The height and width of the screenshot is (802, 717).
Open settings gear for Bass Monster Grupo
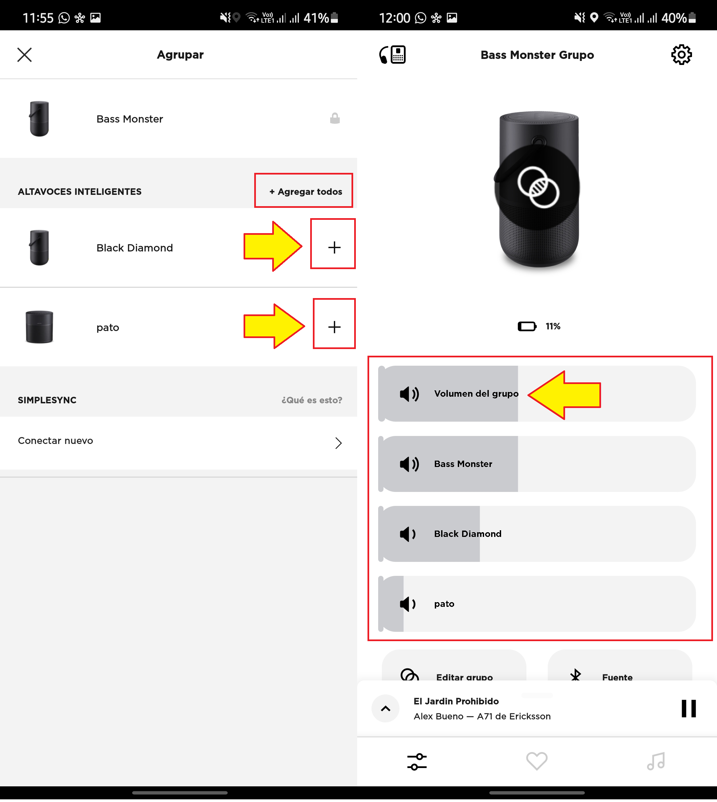681,54
